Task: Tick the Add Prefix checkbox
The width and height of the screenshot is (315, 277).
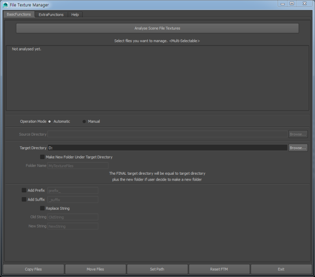Action: (x=24, y=190)
